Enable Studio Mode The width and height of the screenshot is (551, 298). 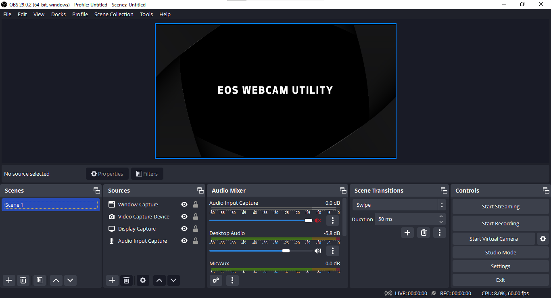click(500, 252)
